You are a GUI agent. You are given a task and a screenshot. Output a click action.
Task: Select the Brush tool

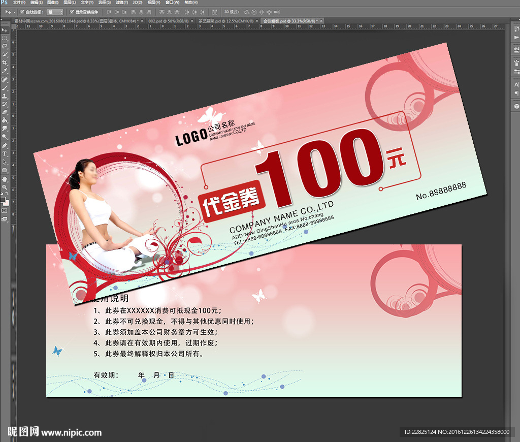tap(5, 87)
